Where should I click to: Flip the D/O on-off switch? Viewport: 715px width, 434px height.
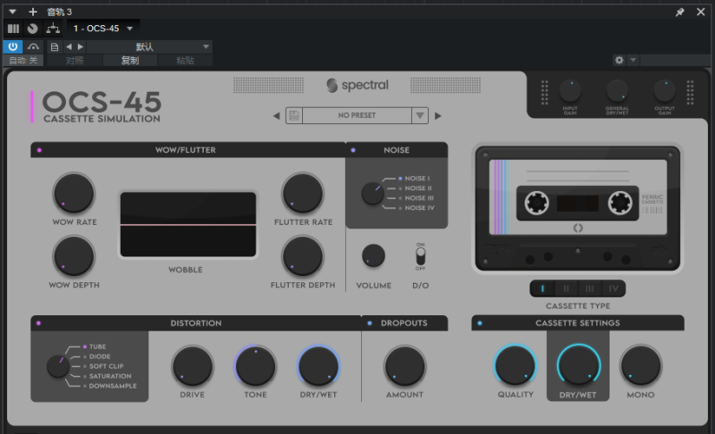[x=420, y=256]
